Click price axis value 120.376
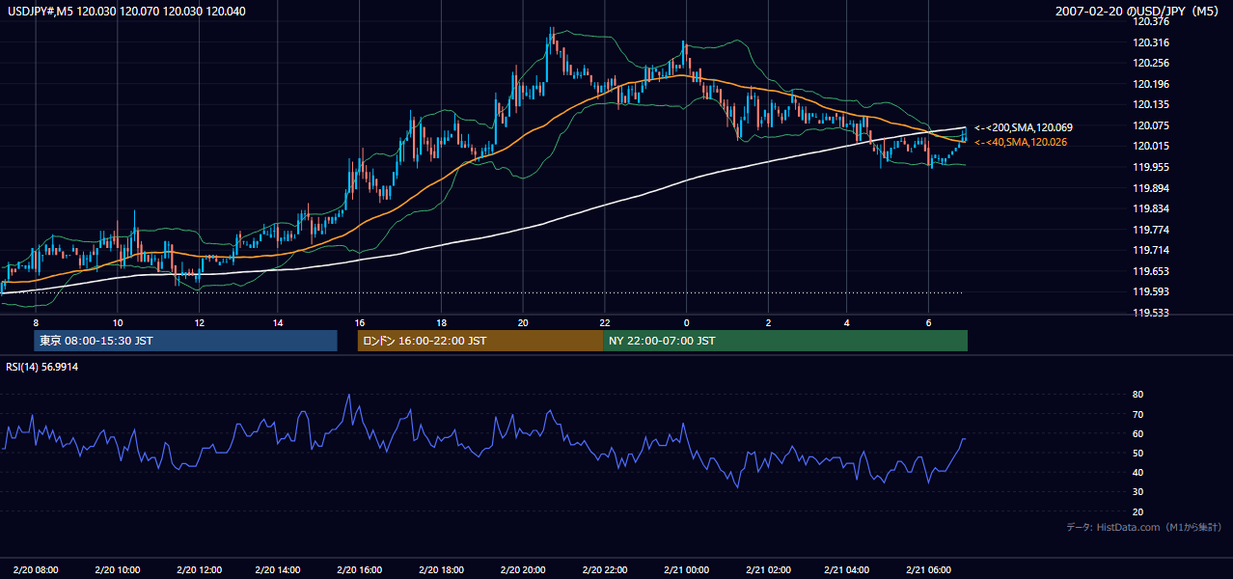Screen dimensions: 1233x579 (1152, 21)
